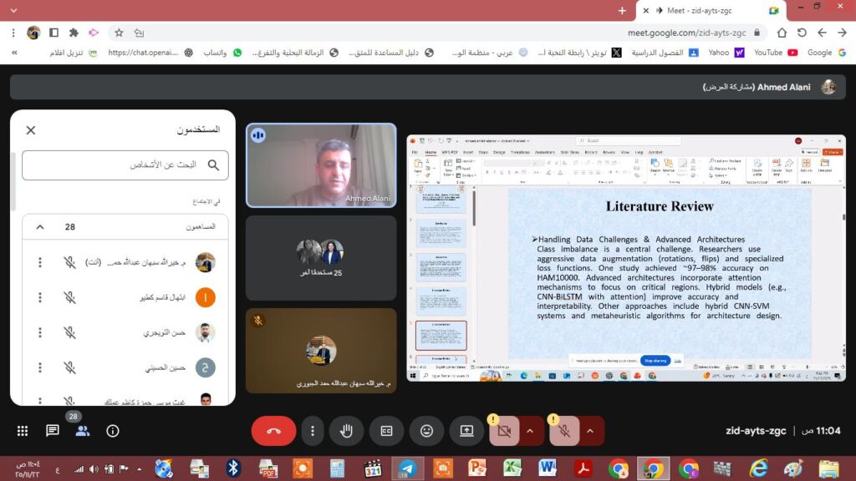Image resolution: width=856 pixels, height=481 pixels.
Task: Click the red Leave call button
Action: click(273, 431)
